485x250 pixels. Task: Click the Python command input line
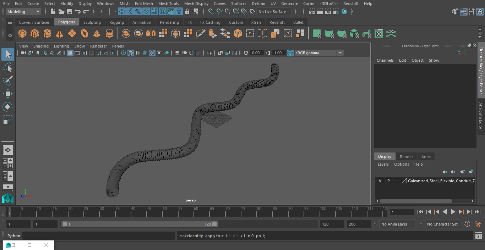click(x=99, y=236)
